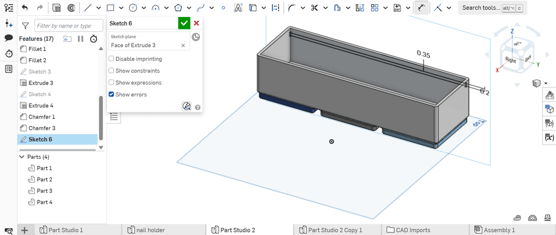The height and width of the screenshot is (235, 556).
Task: Click the Search tools box
Action: pyautogui.click(x=492, y=8)
